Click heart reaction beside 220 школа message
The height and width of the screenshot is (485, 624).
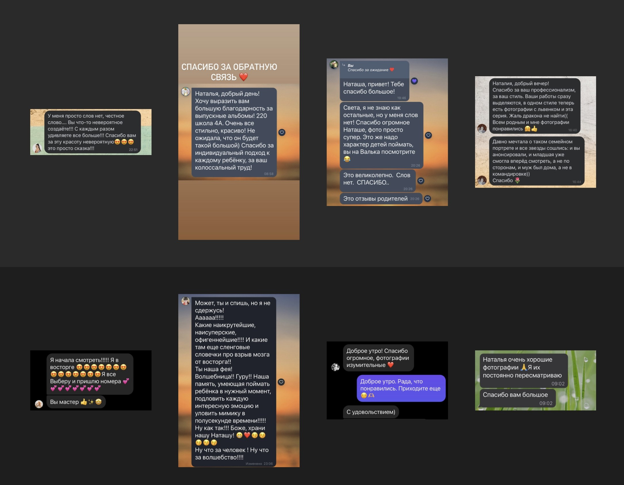[282, 132]
